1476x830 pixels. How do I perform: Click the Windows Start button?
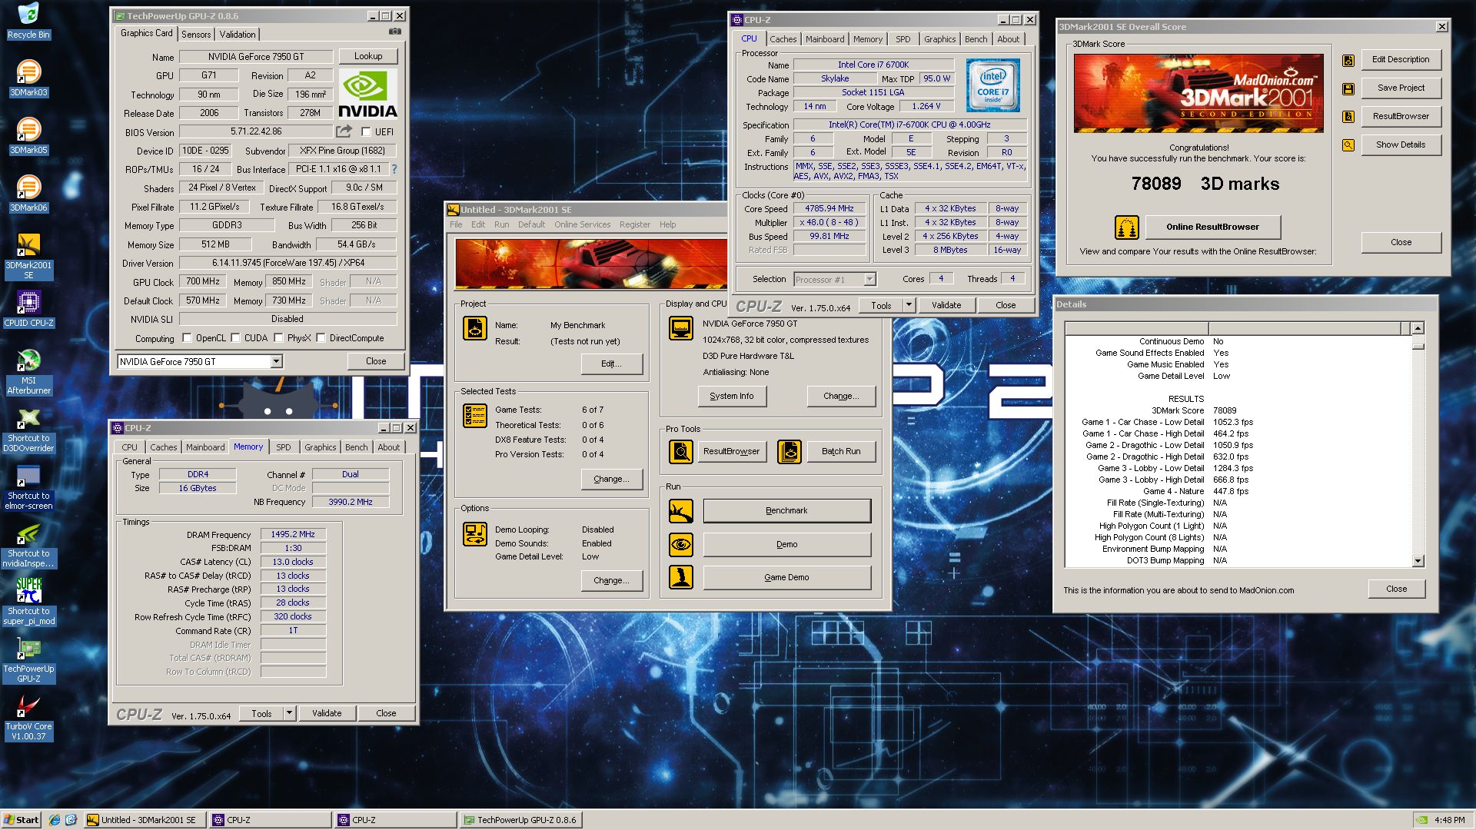[x=22, y=820]
